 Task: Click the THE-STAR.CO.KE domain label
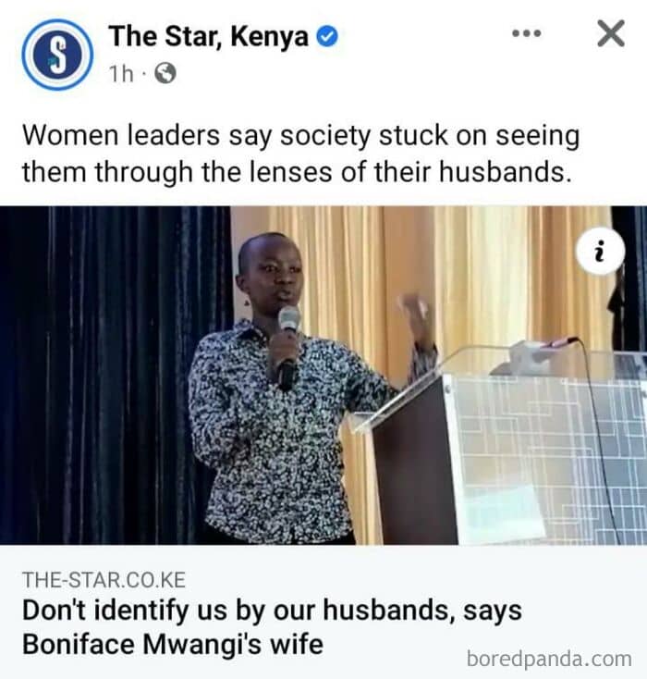[104, 580]
